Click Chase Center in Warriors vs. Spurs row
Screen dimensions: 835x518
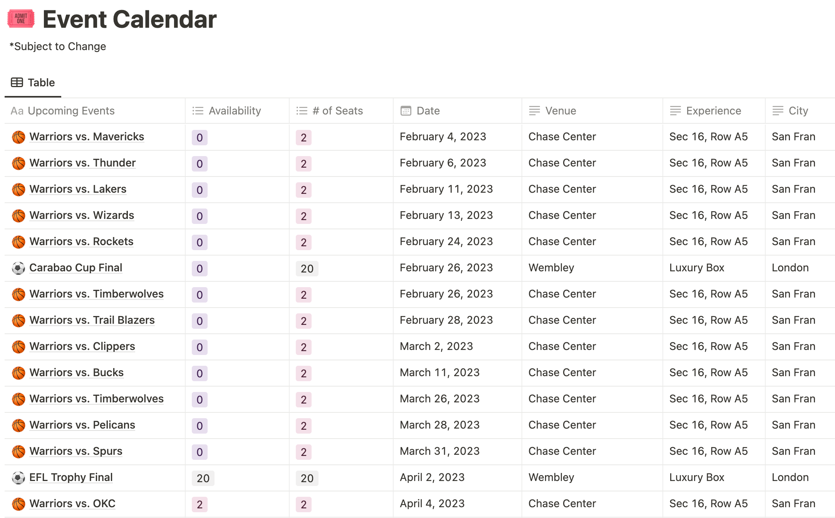[x=562, y=451]
